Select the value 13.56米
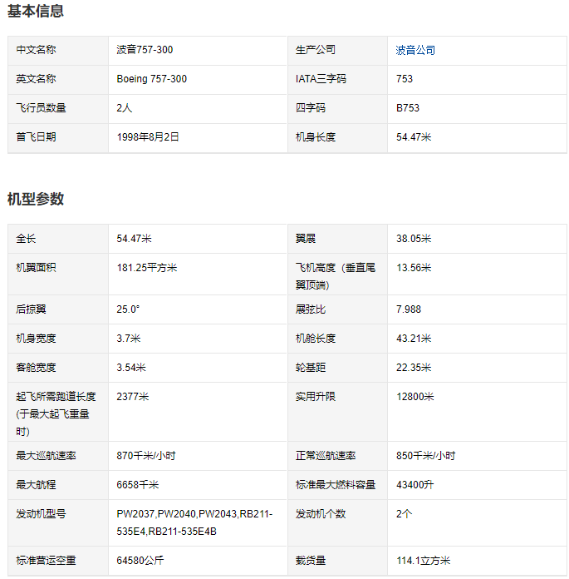Viewport: 569px width, 579px height. coord(414,268)
